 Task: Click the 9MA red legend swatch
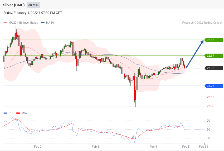point(18,113)
